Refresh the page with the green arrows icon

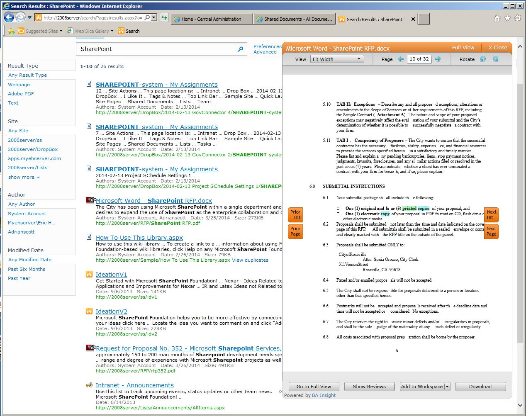point(164,17)
